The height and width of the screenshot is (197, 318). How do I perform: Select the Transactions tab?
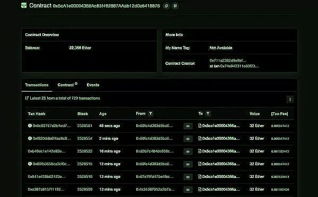(37, 85)
